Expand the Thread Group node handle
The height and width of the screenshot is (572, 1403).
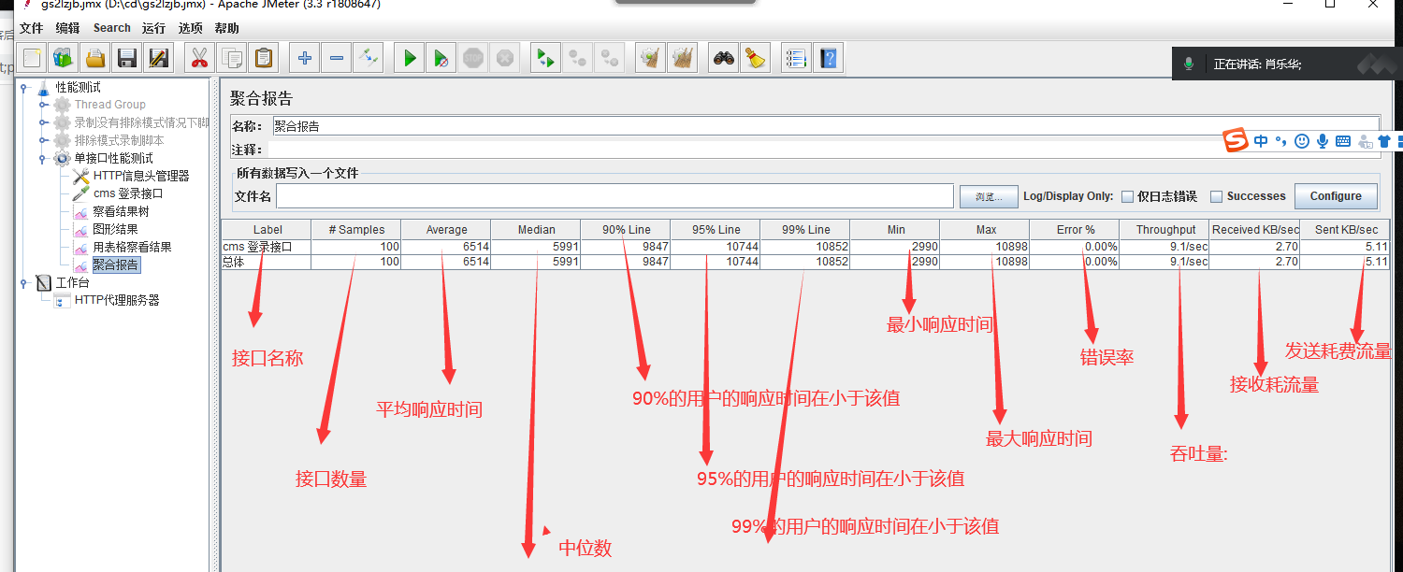[42, 105]
